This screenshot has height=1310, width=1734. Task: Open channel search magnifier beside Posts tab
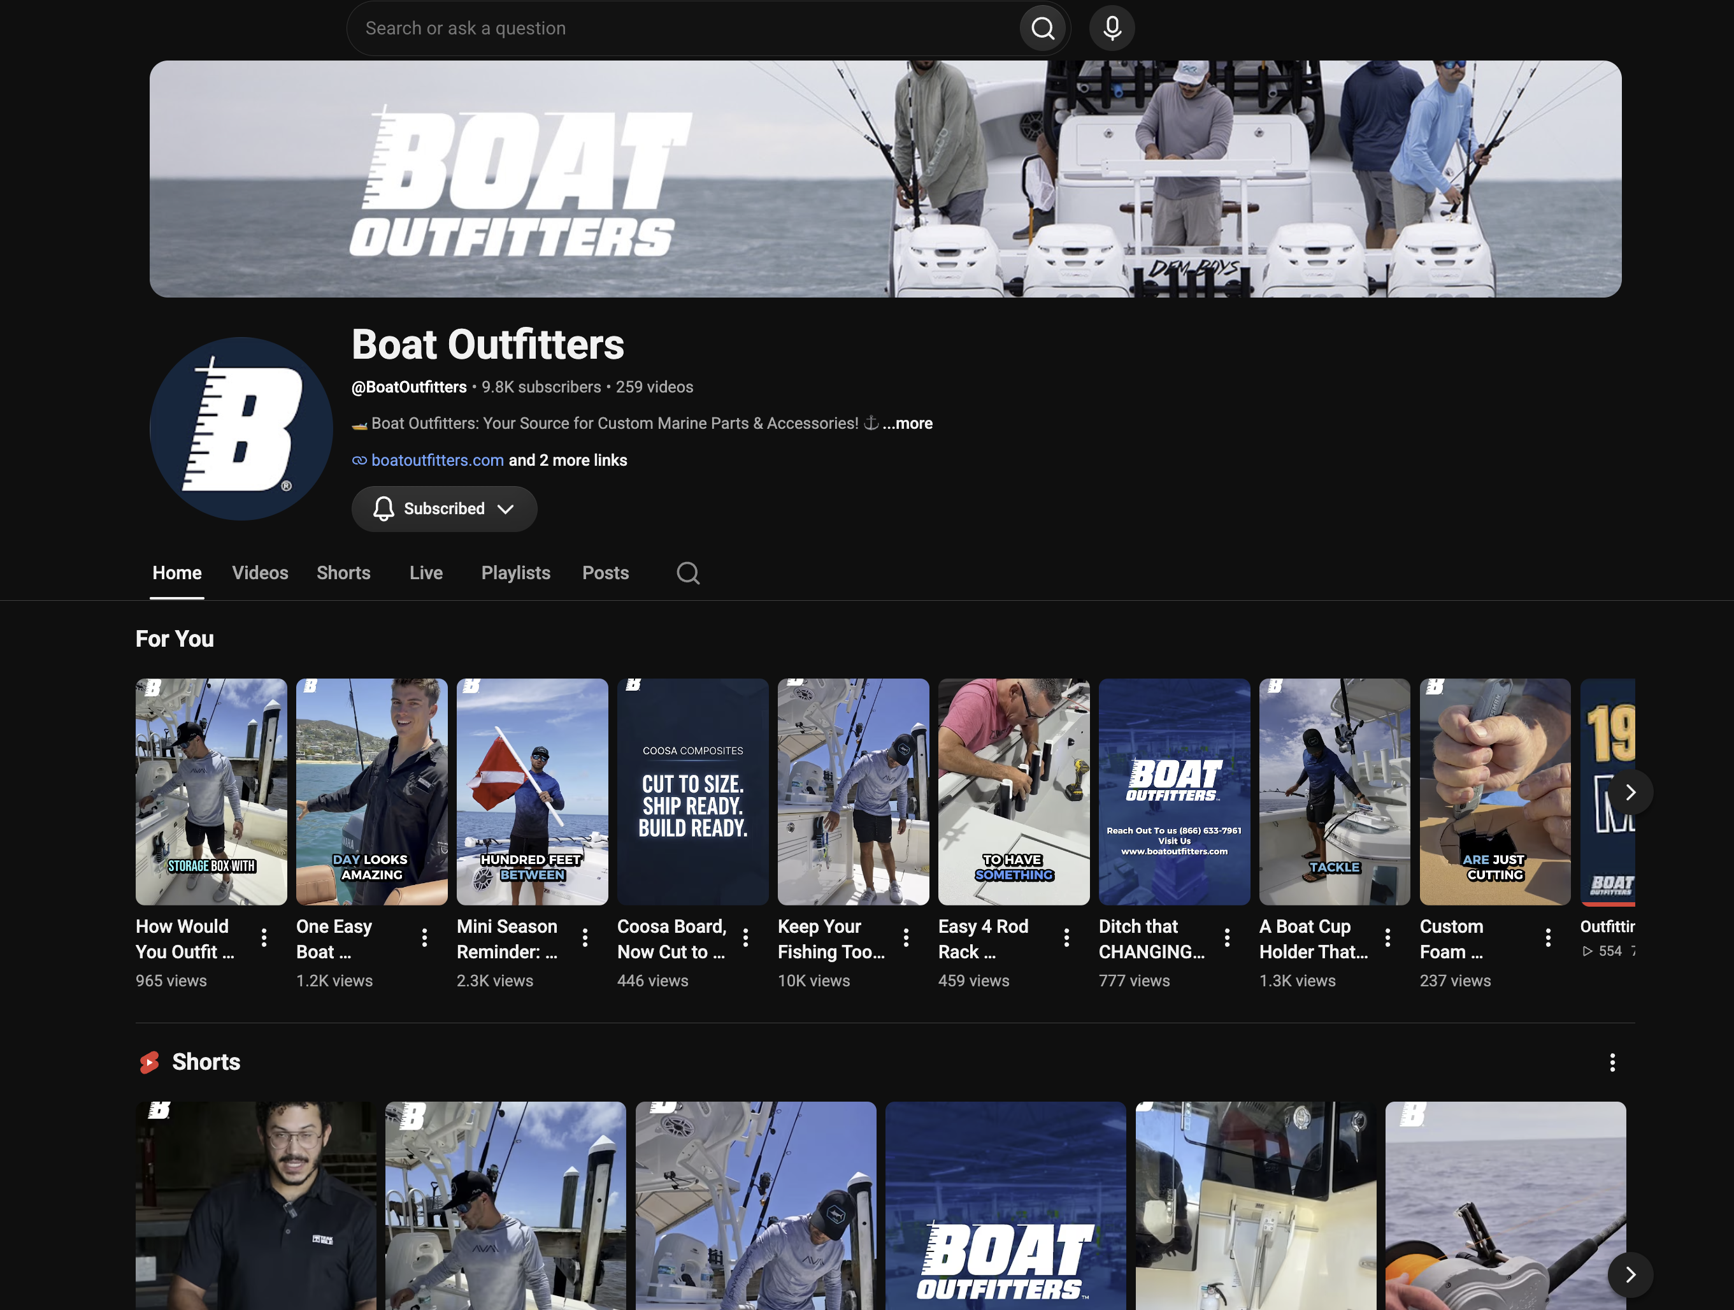coord(687,573)
